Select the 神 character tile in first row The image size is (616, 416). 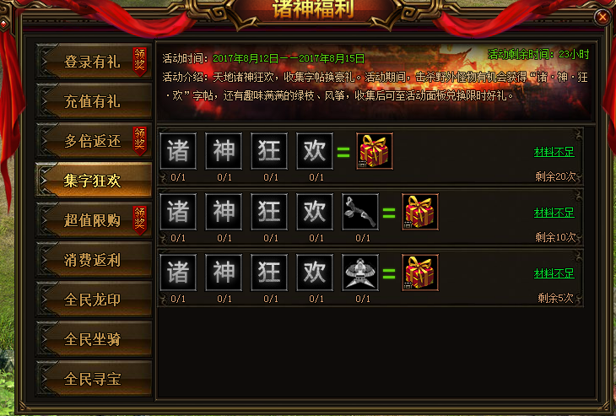tap(224, 151)
